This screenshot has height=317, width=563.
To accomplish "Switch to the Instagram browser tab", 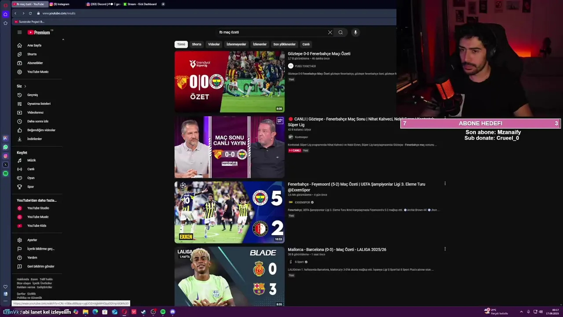I will [66, 4].
